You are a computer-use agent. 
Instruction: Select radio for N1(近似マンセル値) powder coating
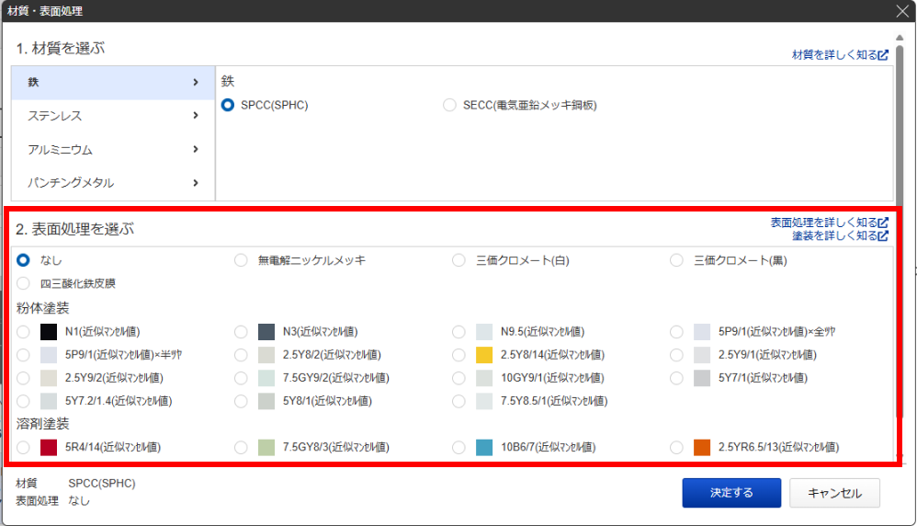tap(23, 332)
